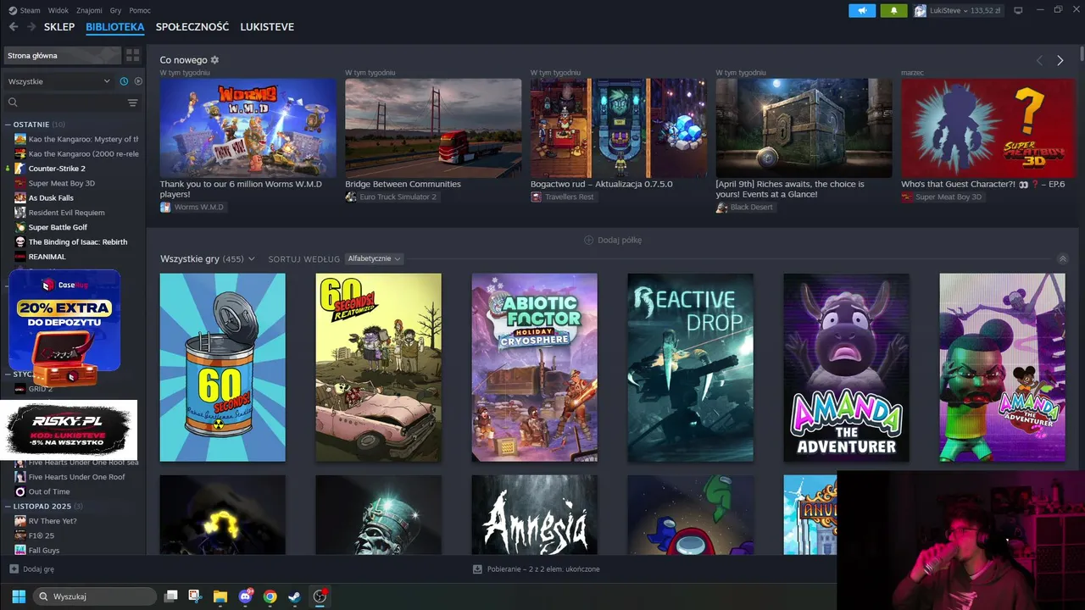Toggle the ready-to-play filter icon
This screenshot has height=610, width=1085.
[138, 81]
